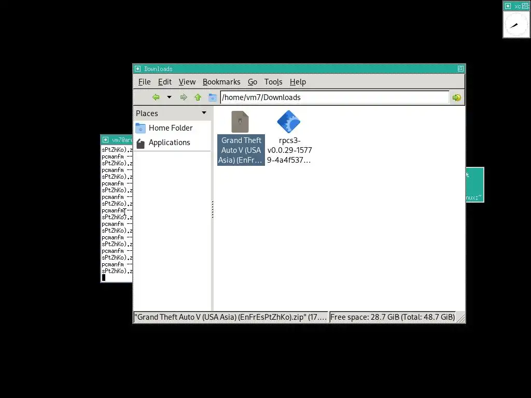Open the Help menu
Screen dimensions: 531x398
point(298,82)
